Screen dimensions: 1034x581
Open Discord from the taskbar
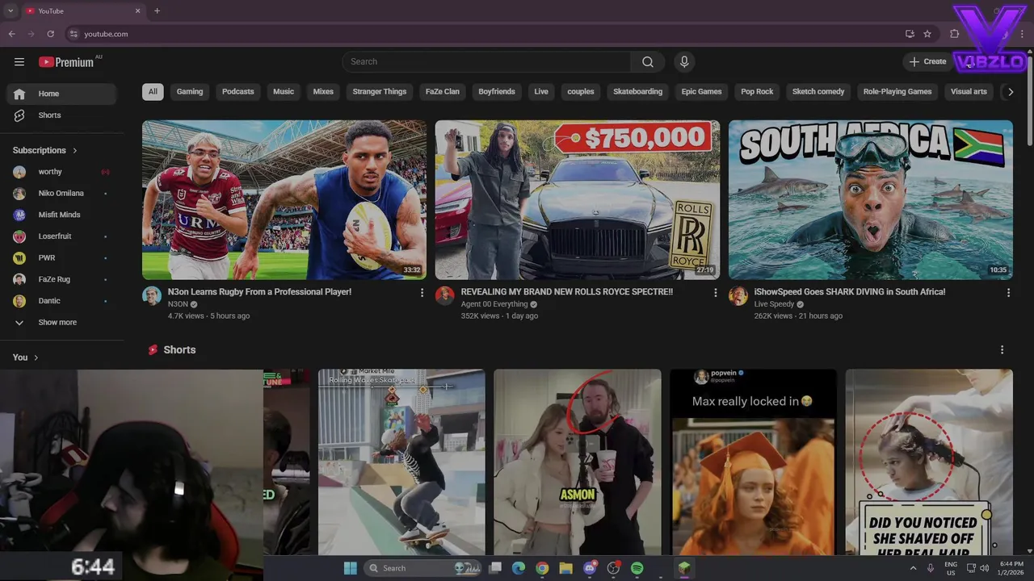tap(591, 568)
